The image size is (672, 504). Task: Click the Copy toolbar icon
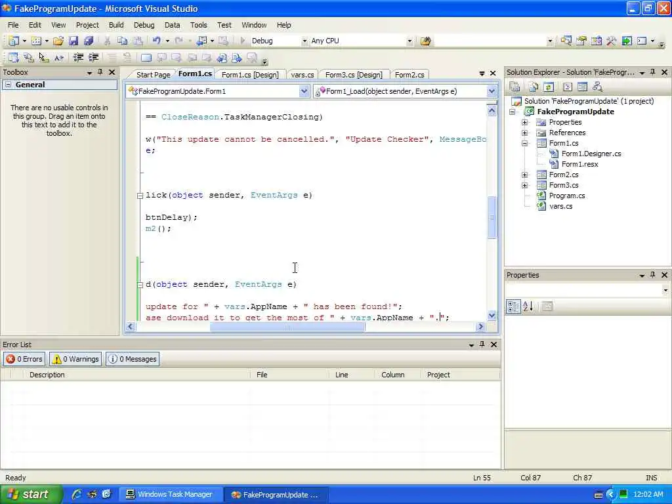pos(123,41)
